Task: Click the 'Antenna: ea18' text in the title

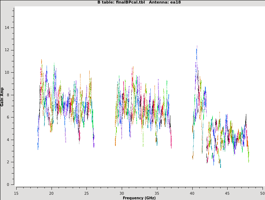Action: tap(165, 2)
